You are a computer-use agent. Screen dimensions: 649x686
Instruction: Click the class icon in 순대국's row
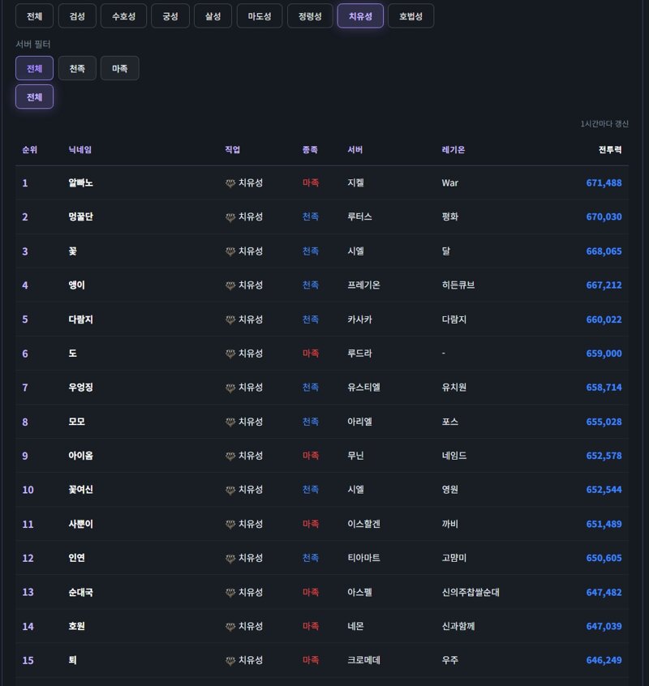click(230, 593)
